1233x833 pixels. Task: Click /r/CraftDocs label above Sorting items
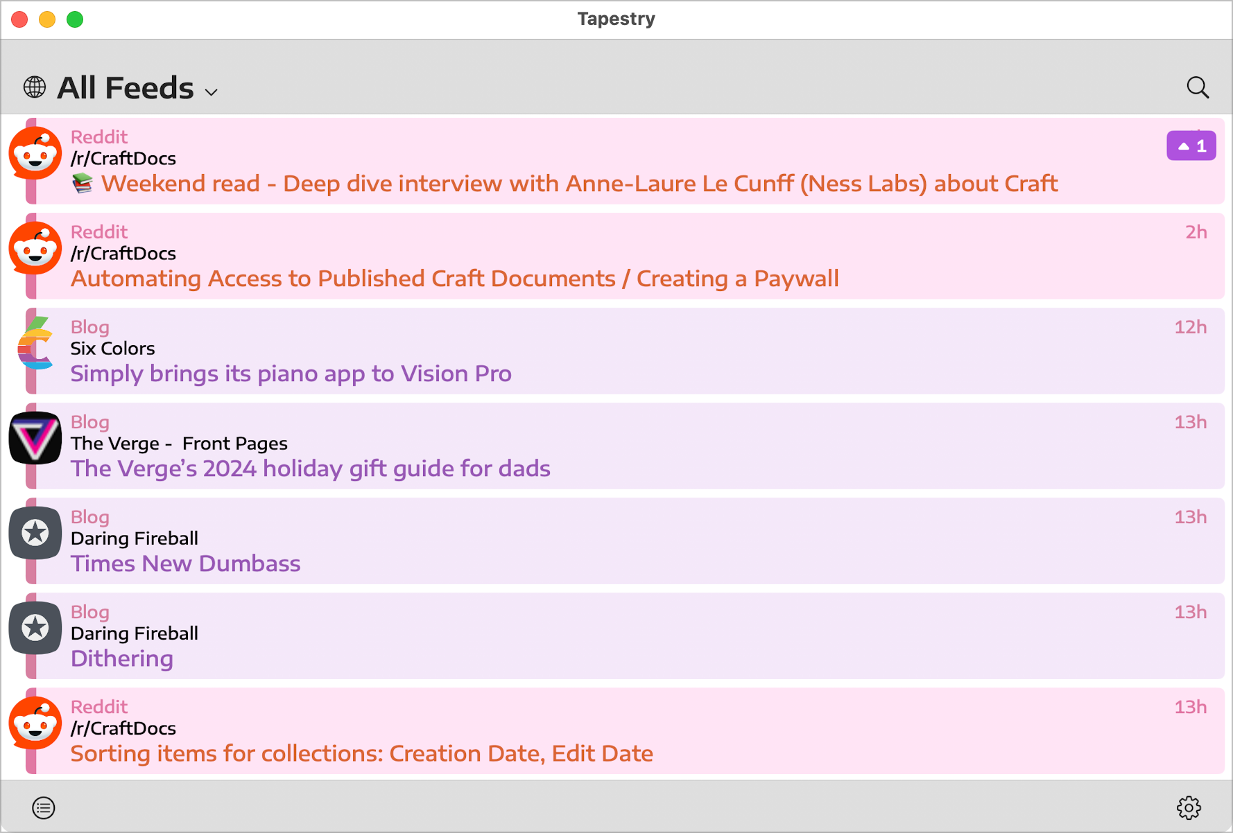(x=123, y=728)
